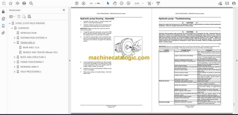Collapse the left navigation pane arrow
The image size is (238, 115).
70,61
